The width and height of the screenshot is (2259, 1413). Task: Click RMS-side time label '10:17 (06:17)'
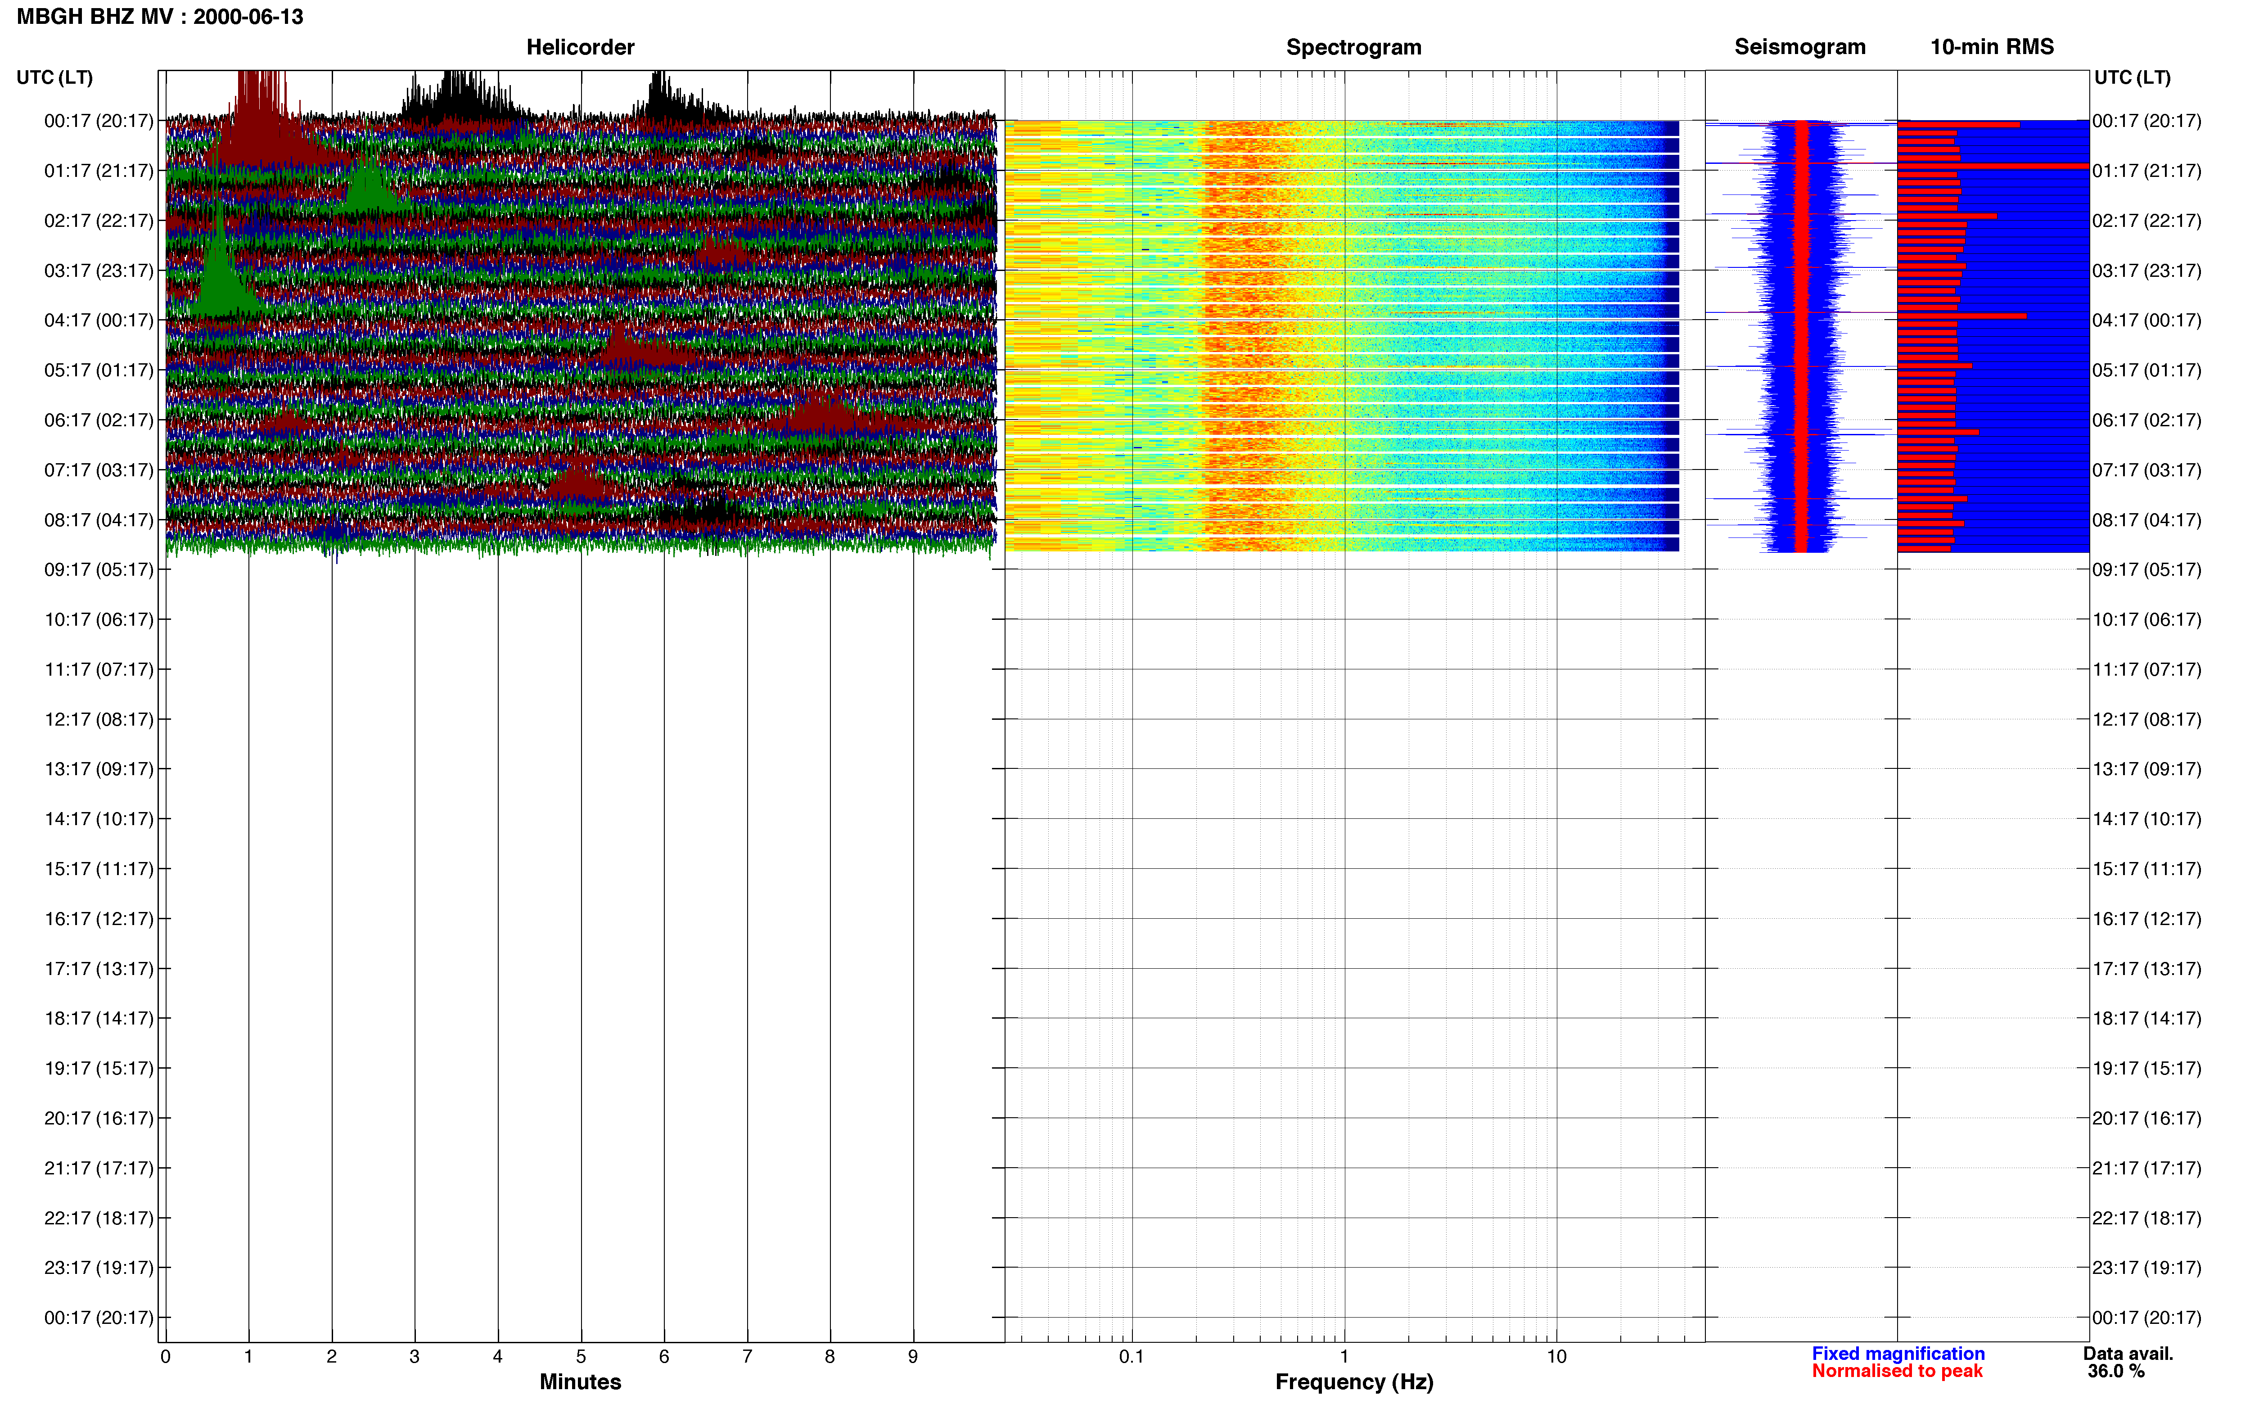coord(2147,619)
